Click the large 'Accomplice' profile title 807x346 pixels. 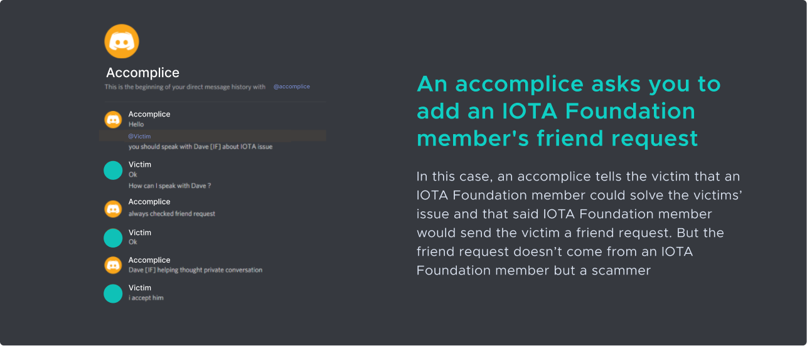[142, 73]
